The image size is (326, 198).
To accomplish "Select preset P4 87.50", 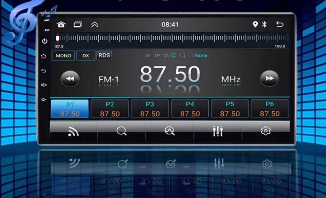I will pyautogui.click(x=190, y=109).
